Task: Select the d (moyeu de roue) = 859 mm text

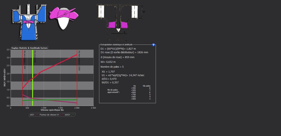Action: 118,57
